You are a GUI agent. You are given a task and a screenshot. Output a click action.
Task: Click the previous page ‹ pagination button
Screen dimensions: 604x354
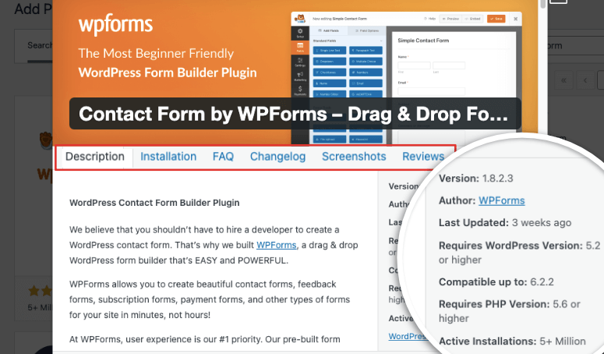(x=585, y=80)
